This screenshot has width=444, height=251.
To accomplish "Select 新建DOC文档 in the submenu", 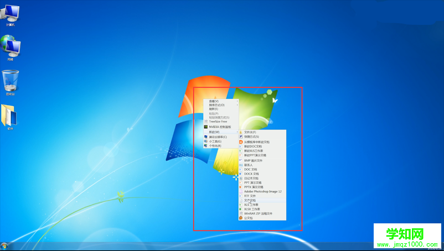I will click(262, 147).
